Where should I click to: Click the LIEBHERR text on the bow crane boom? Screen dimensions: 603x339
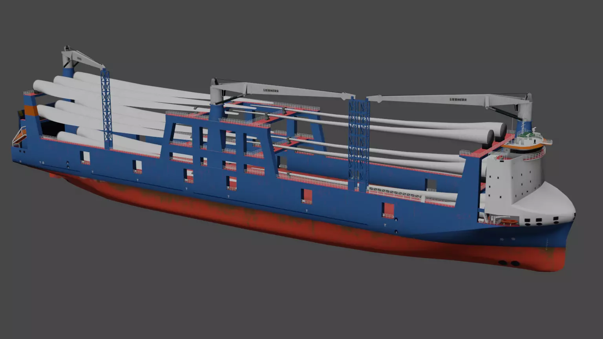click(458, 100)
